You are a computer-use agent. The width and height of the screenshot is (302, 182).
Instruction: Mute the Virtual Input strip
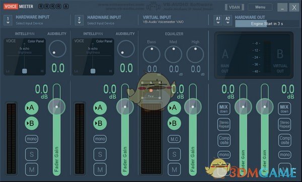(x=174, y=169)
